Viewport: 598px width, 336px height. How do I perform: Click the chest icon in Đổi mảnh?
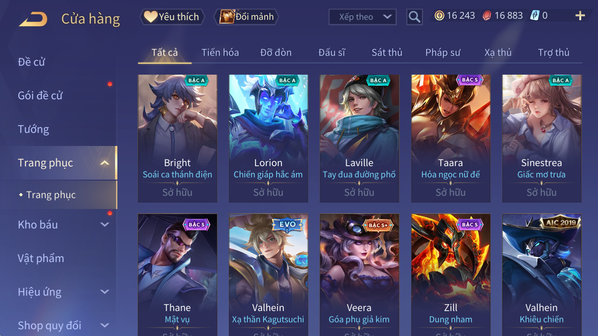(x=227, y=17)
